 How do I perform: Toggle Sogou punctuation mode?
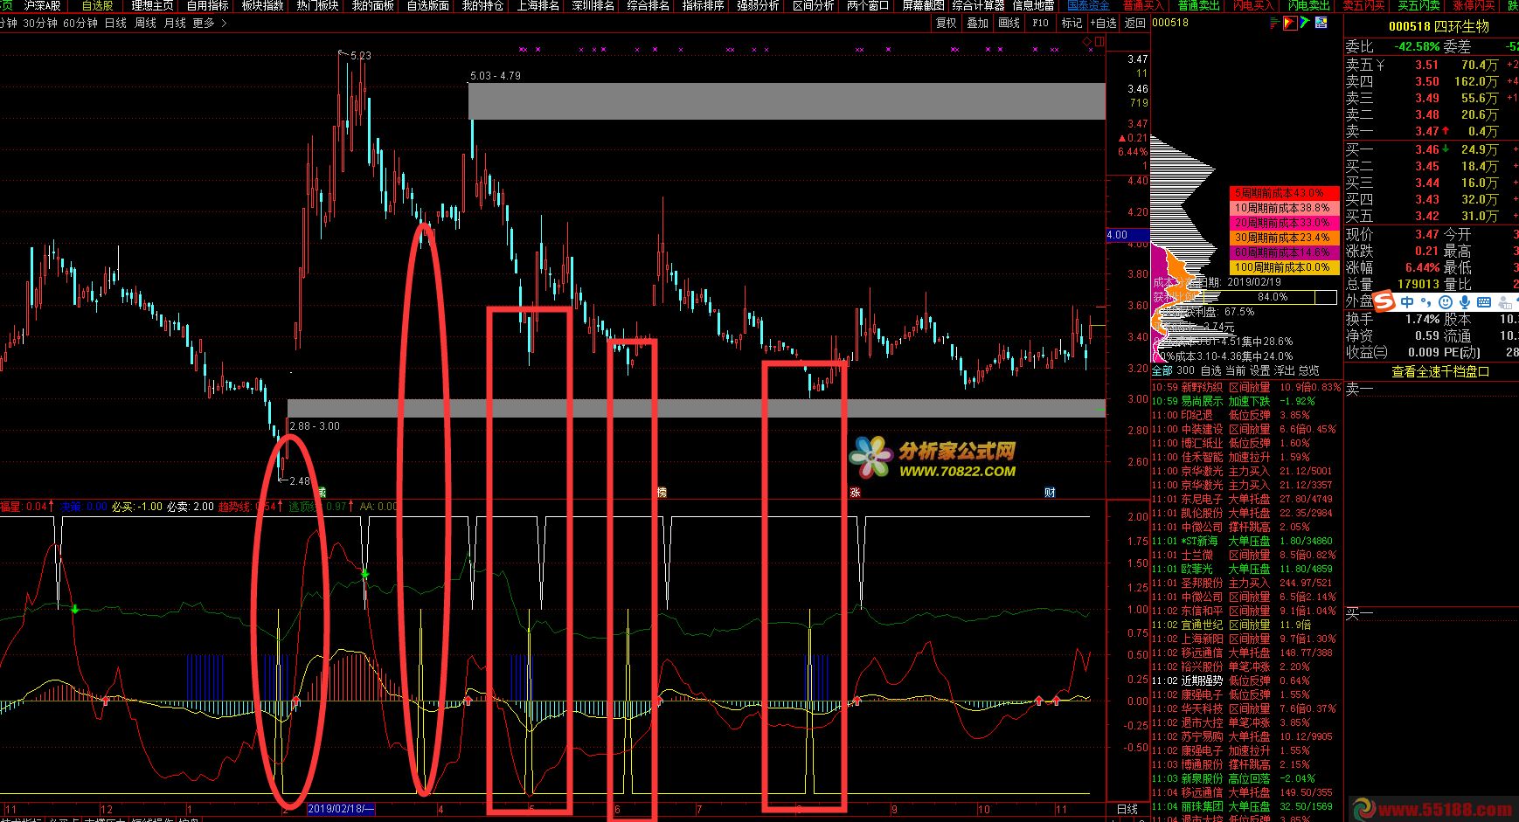(1425, 302)
